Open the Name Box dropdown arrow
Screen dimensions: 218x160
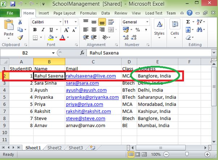coord(53,53)
